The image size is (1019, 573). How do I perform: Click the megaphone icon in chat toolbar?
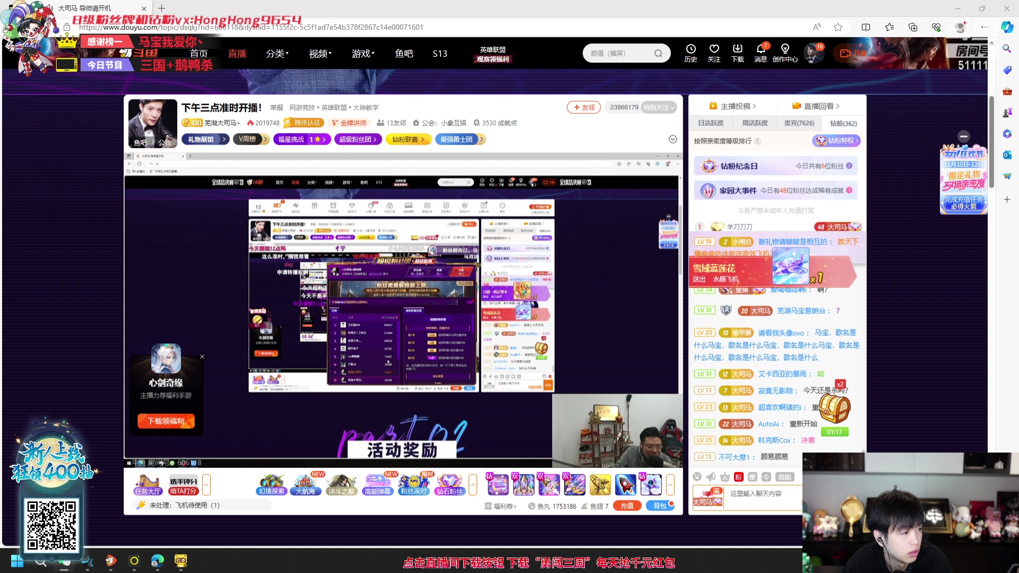tap(711, 477)
